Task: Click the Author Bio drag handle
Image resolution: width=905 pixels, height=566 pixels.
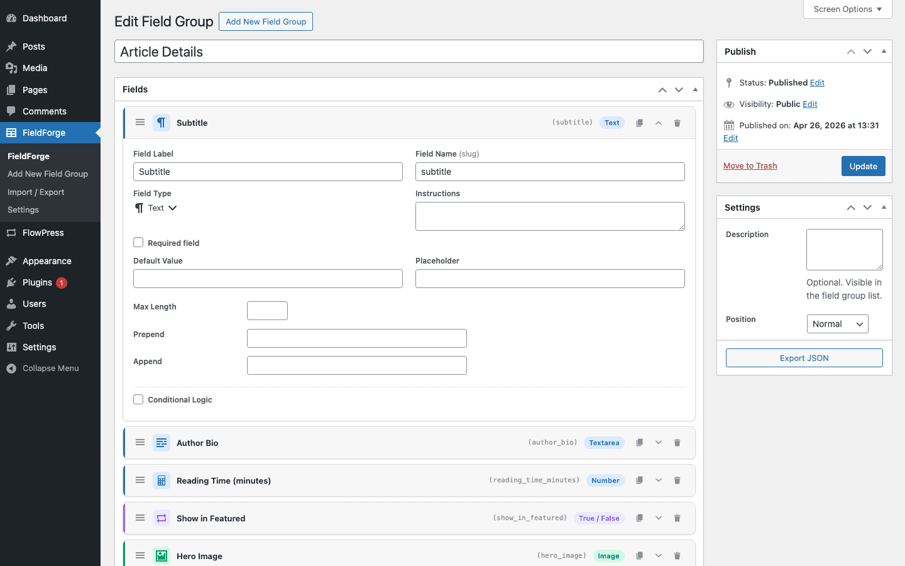Action: click(140, 443)
